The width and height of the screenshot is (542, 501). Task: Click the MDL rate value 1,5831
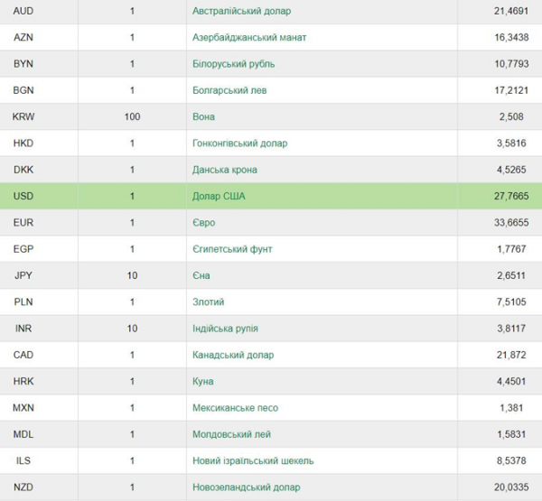point(511,434)
